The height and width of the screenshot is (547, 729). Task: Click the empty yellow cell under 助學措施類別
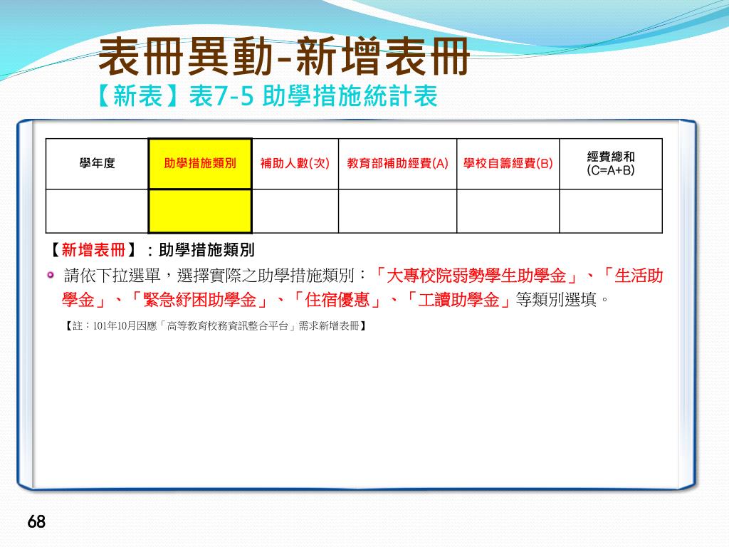click(x=200, y=211)
